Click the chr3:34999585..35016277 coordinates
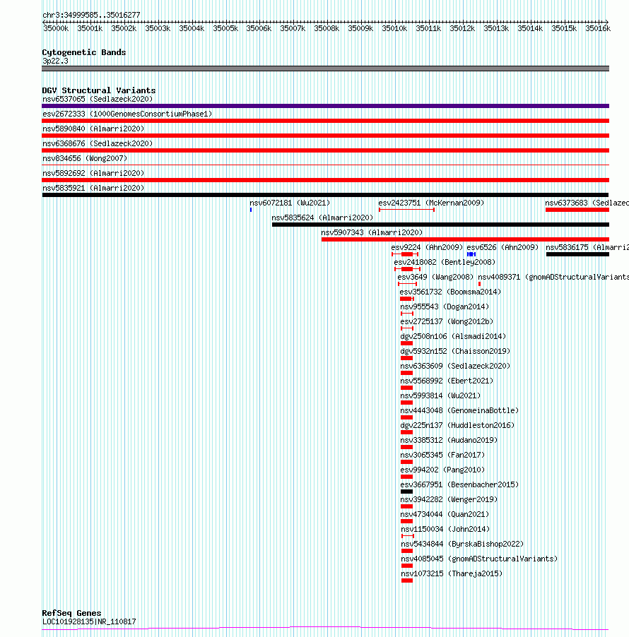 (x=91, y=15)
